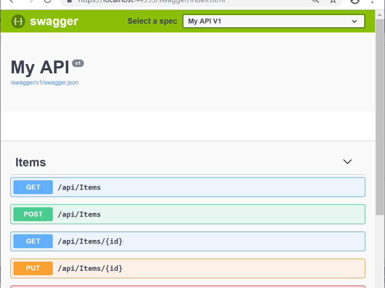Click the v1 version badge next to My API
The image size is (385, 288).
click(x=78, y=63)
